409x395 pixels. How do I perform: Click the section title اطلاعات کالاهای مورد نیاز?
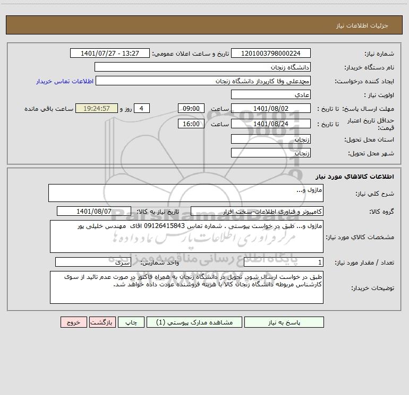pos(355,177)
